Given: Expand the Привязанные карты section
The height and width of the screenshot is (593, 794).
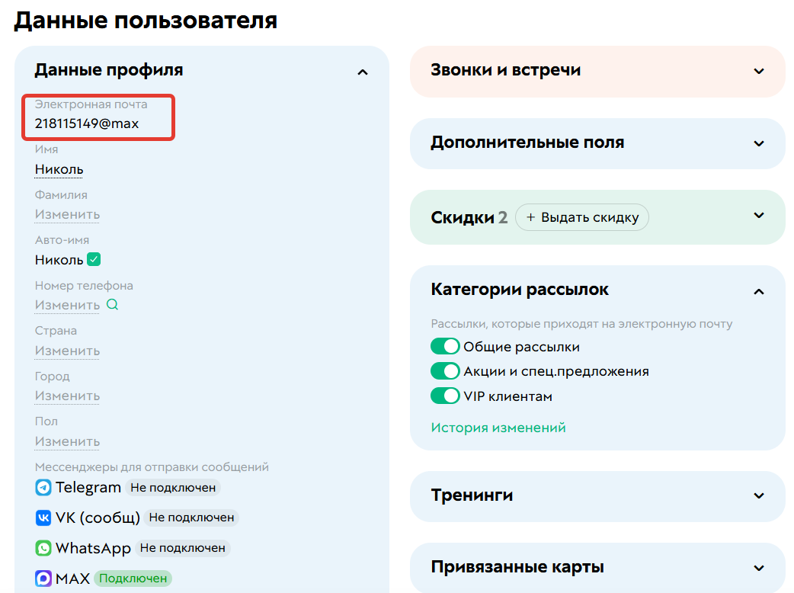Looking at the screenshot, I should pyautogui.click(x=759, y=568).
